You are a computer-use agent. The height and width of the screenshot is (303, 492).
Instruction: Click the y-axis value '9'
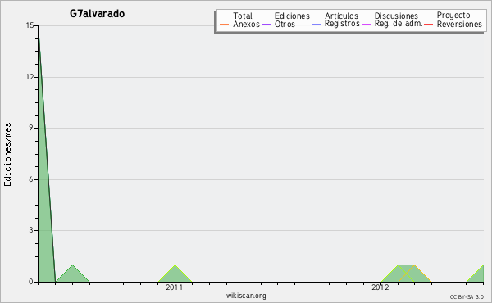tap(31, 128)
